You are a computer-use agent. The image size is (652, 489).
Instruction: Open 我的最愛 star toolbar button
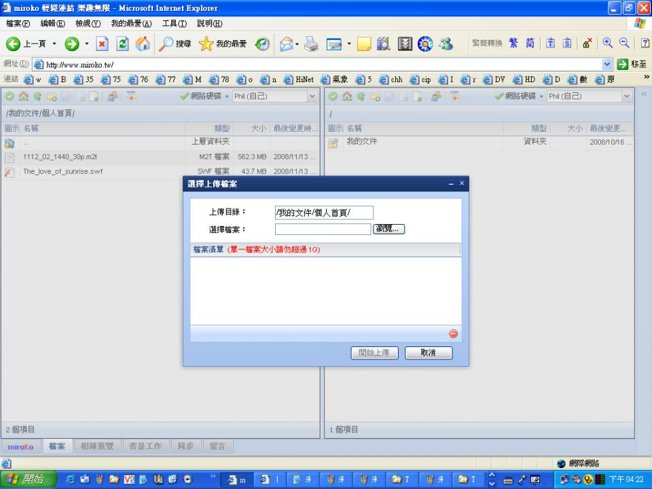coord(223,43)
